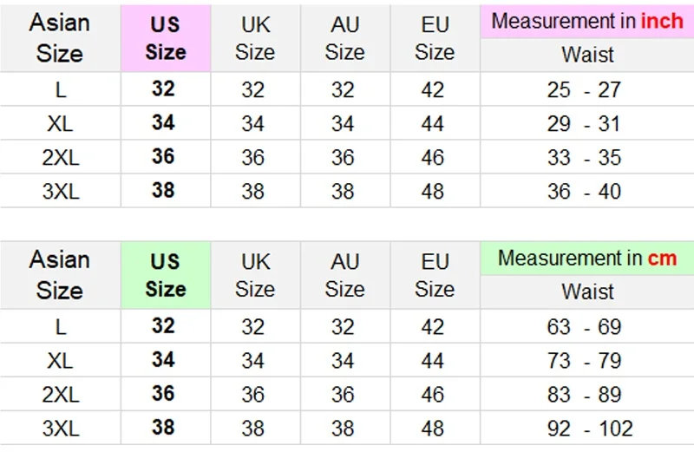
Task: Click waist value 29 - 31
Action: [584, 123]
